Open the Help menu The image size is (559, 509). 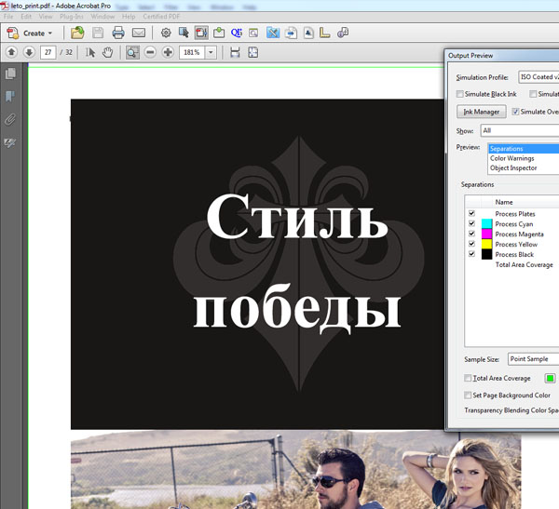click(x=129, y=17)
